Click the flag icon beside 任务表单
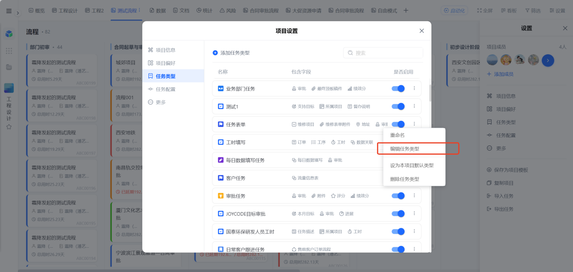The width and height of the screenshot is (573, 272). point(221,124)
